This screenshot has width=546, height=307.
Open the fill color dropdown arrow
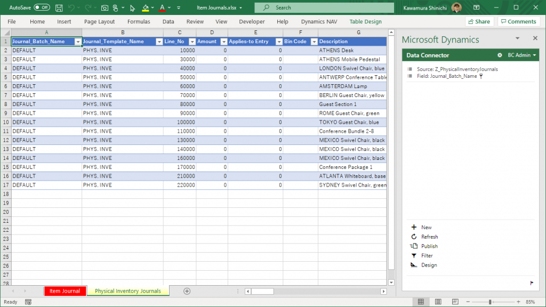[x=152, y=7]
